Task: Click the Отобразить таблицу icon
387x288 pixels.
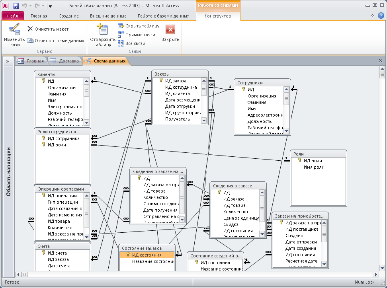Action: [x=102, y=29]
